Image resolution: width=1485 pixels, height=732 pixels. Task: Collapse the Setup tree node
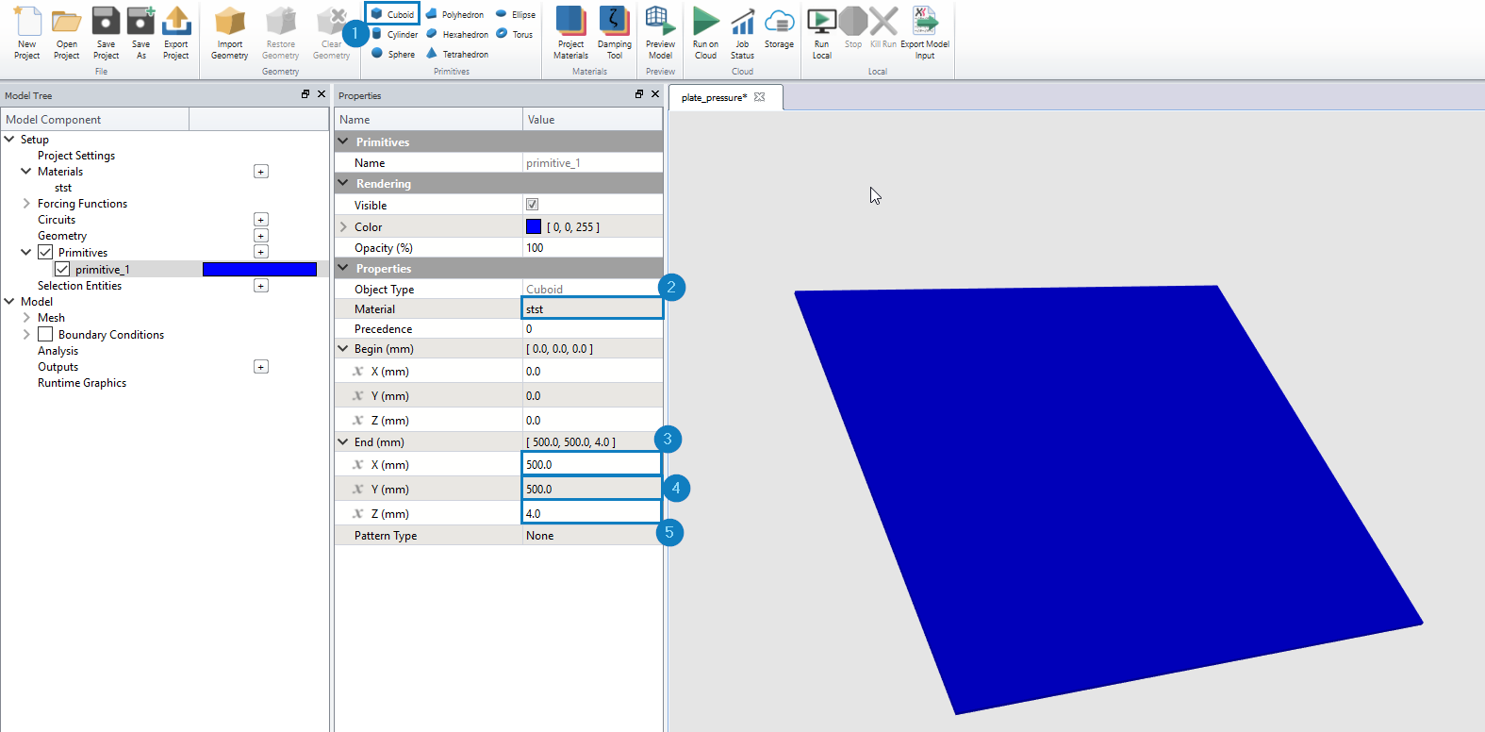click(x=9, y=139)
